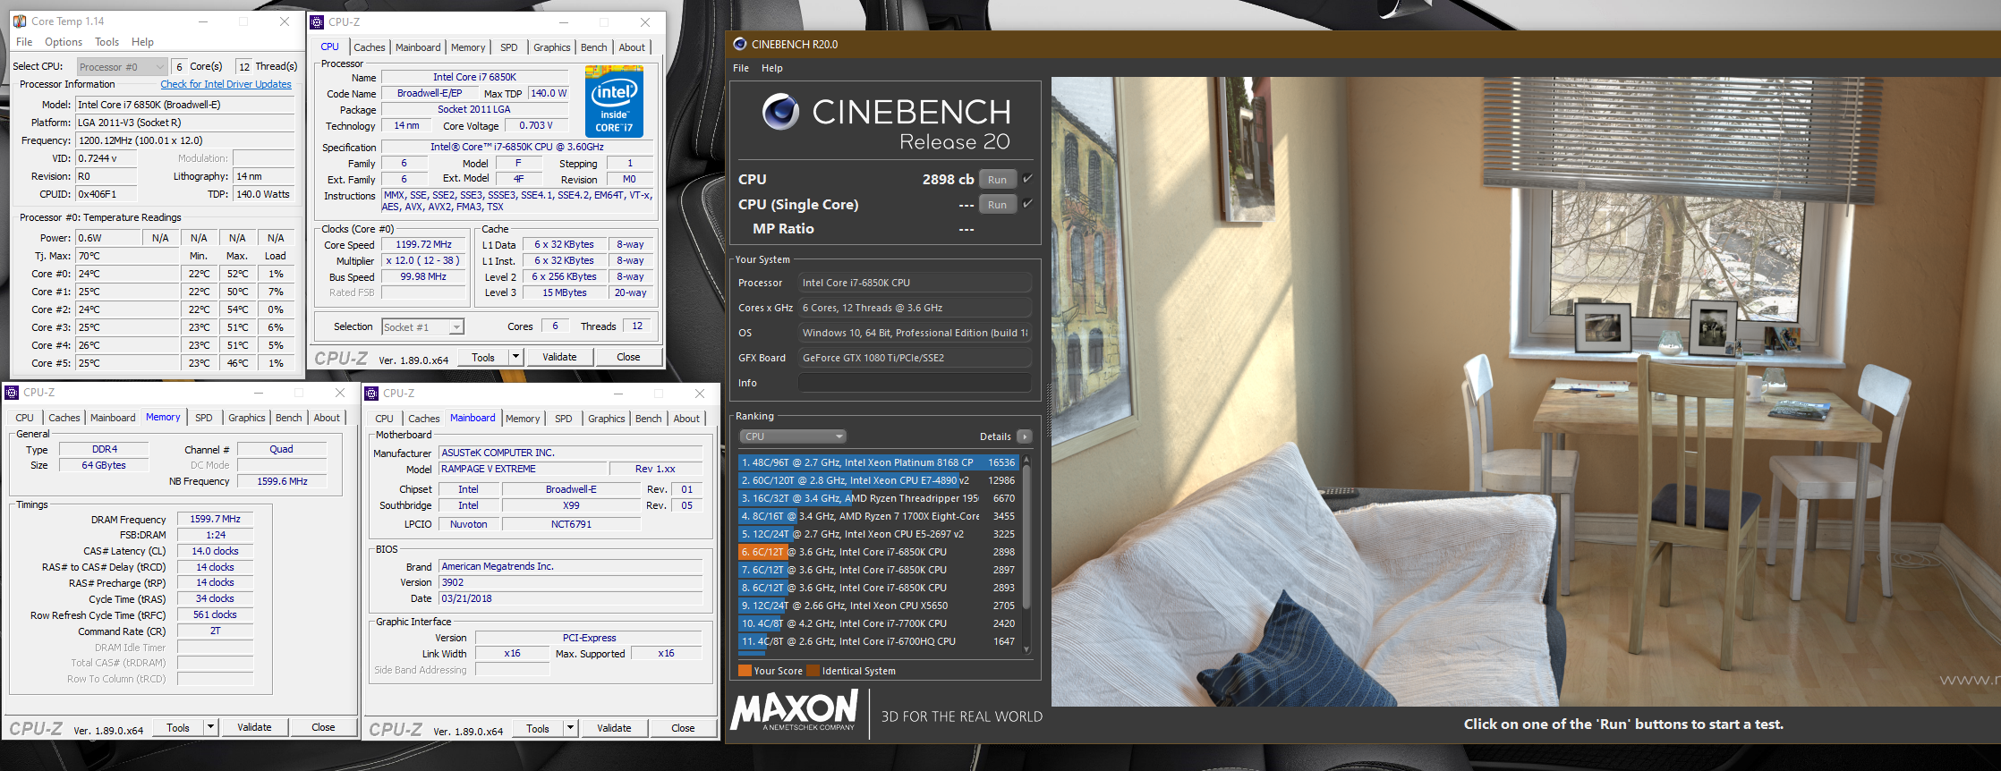This screenshot has height=771, width=2001.
Task: Click Check for Intel Driver Updates link
Action: [226, 84]
